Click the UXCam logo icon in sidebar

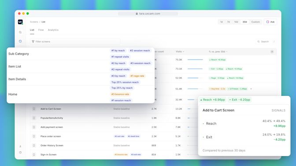click(20, 22)
